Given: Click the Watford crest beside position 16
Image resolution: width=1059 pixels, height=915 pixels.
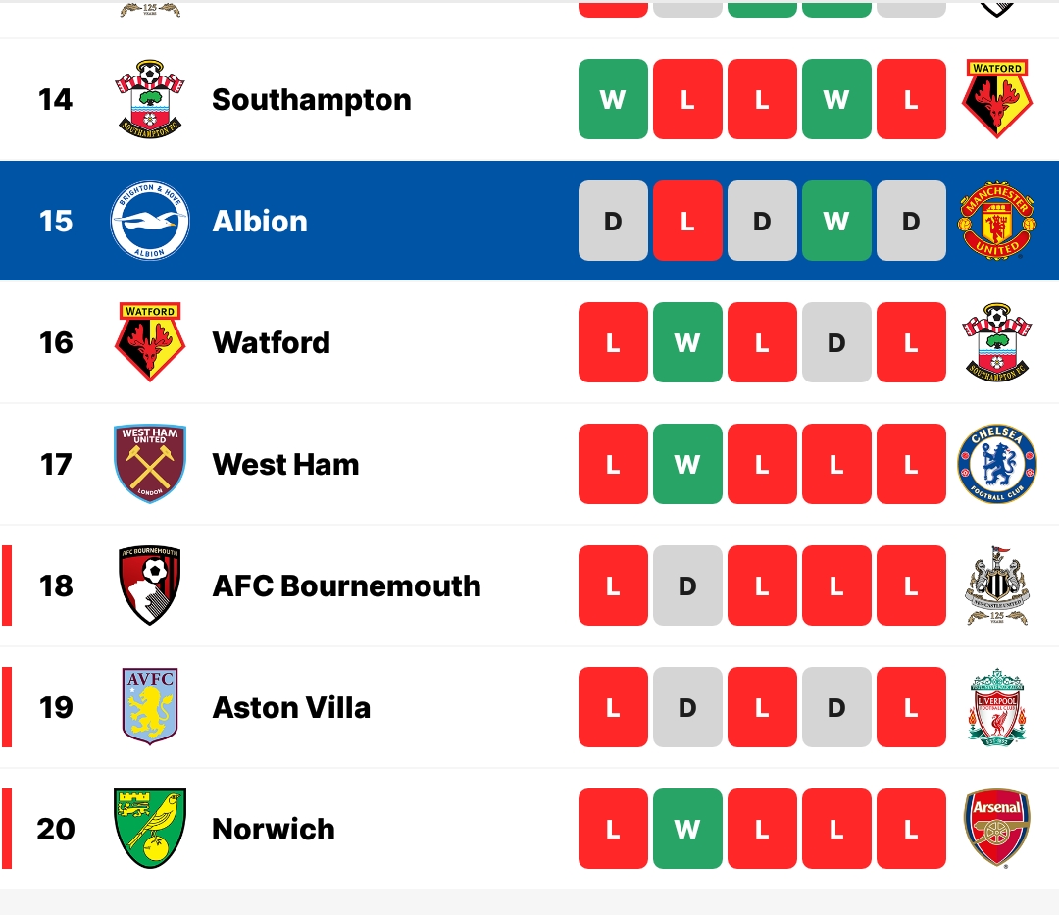Looking at the screenshot, I should tap(150, 341).
